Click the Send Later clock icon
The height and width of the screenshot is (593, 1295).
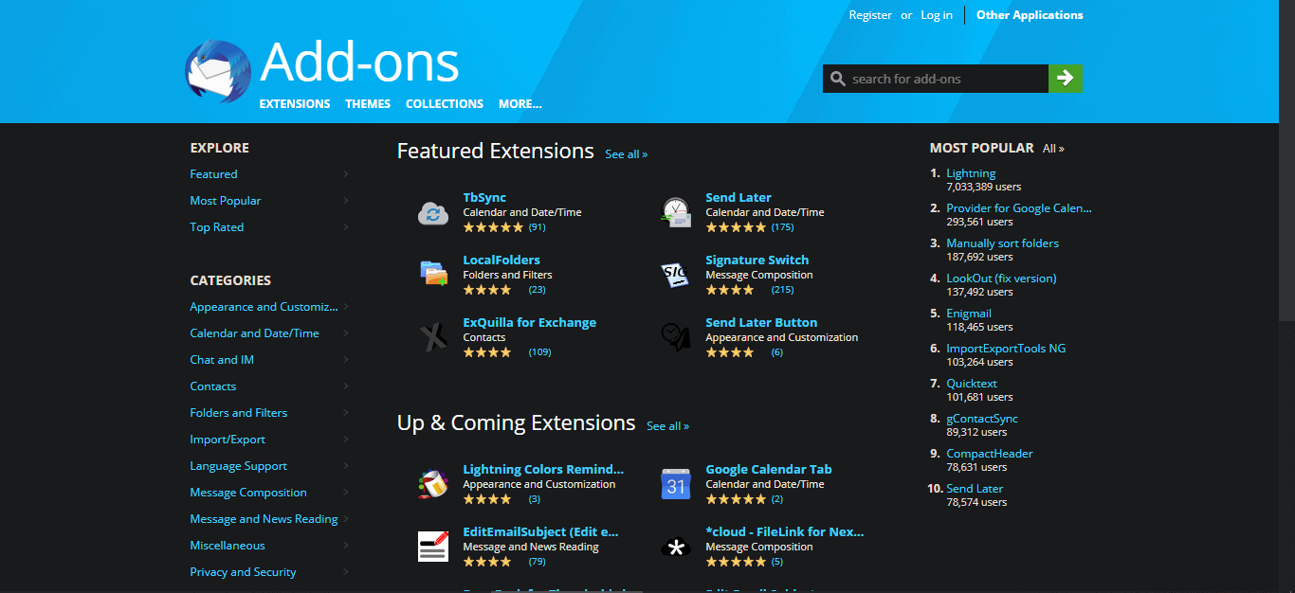(x=676, y=212)
